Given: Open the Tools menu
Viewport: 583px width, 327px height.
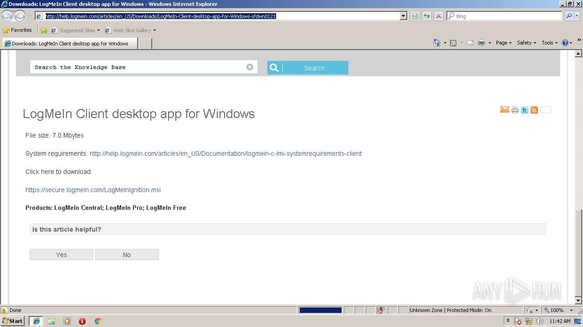Looking at the screenshot, I should 549,43.
